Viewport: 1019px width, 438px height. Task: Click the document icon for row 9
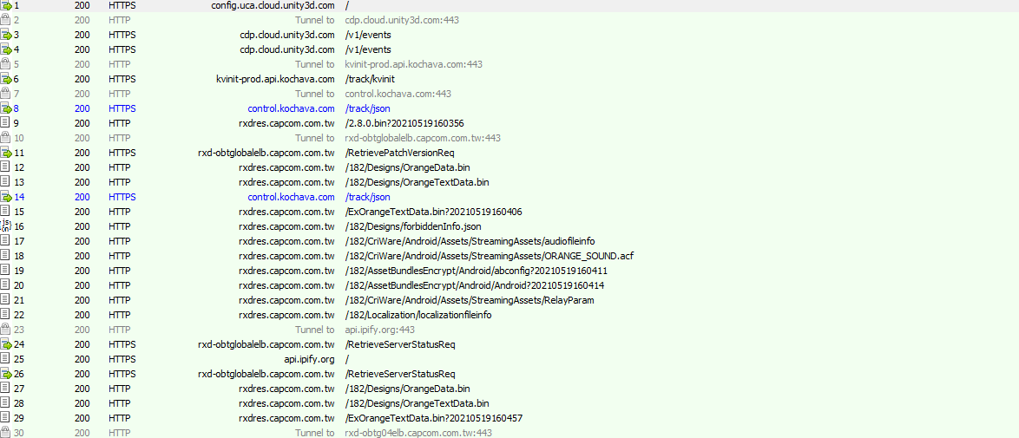pyautogui.click(x=5, y=123)
